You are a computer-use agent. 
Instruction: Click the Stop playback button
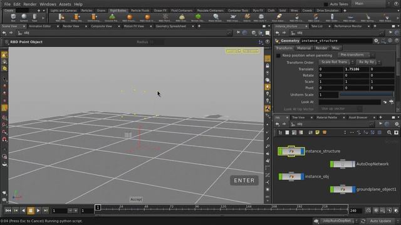click(31, 211)
